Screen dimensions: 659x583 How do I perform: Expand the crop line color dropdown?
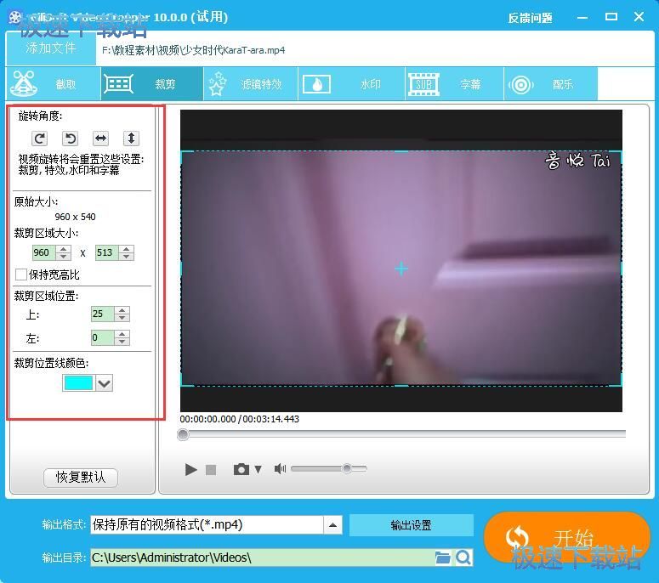pos(105,383)
